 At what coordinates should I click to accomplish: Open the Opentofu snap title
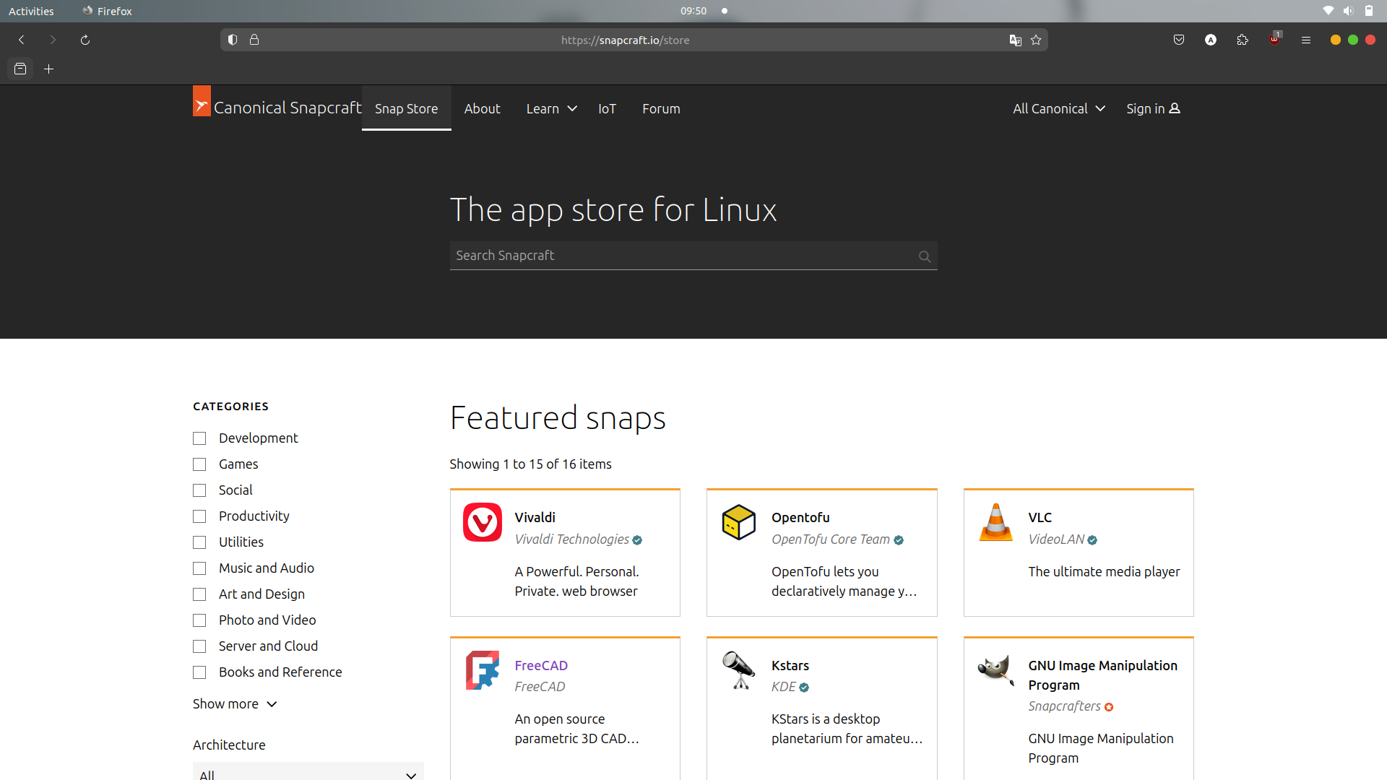800,517
